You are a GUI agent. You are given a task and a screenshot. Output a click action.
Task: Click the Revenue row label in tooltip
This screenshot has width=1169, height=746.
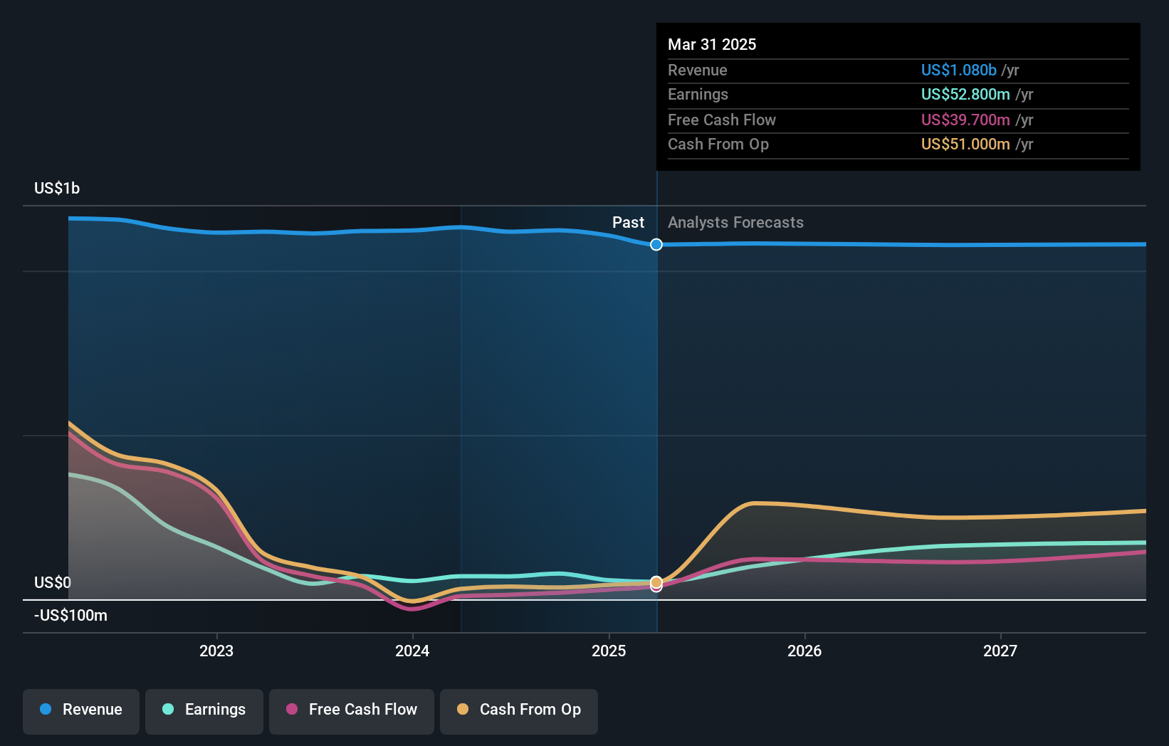coord(698,70)
